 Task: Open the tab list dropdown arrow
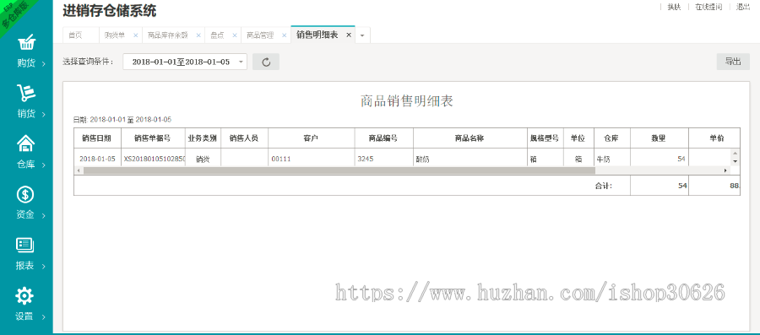(x=362, y=35)
